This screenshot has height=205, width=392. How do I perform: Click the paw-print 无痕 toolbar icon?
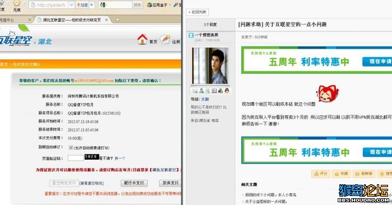coord(17,3)
